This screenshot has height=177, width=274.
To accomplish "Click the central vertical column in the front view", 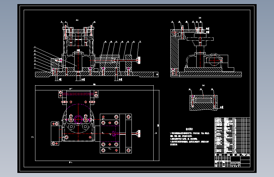I will click(78, 61).
